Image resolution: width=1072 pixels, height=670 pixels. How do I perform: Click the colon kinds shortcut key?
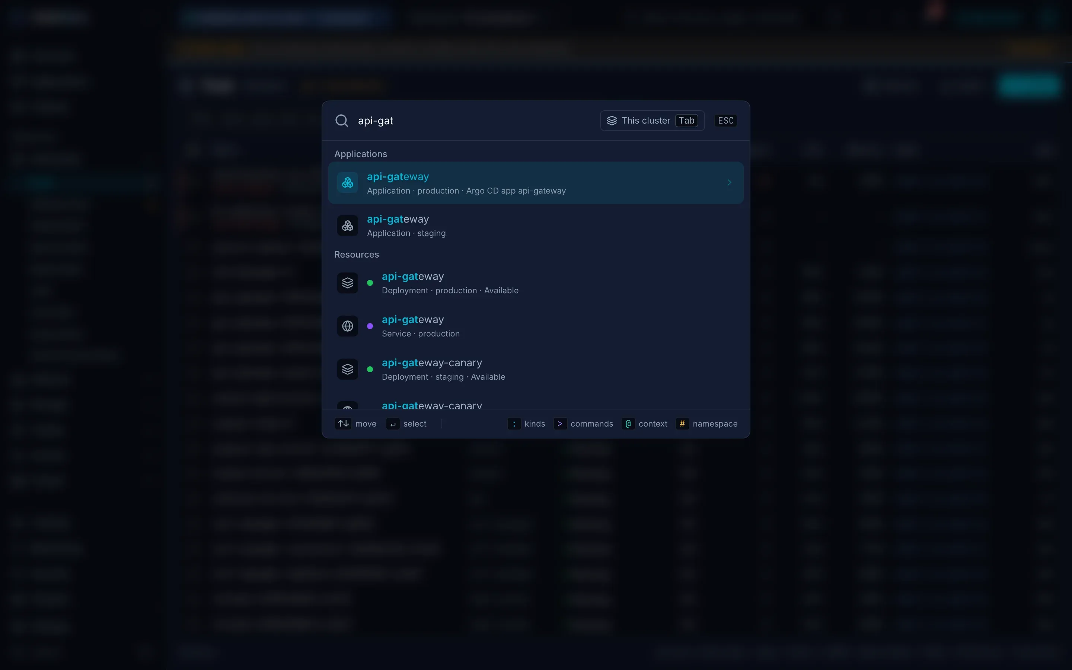pyautogui.click(x=514, y=424)
